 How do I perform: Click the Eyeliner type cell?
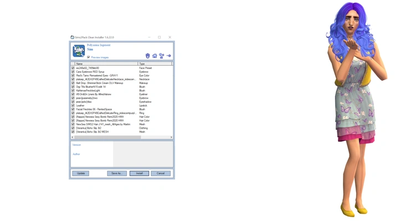point(143,94)
